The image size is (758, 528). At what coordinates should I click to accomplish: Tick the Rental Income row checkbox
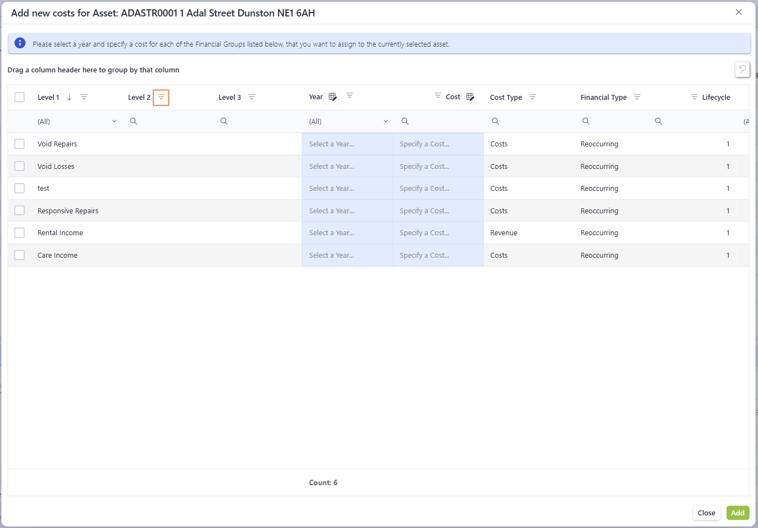tap(20, 232)
